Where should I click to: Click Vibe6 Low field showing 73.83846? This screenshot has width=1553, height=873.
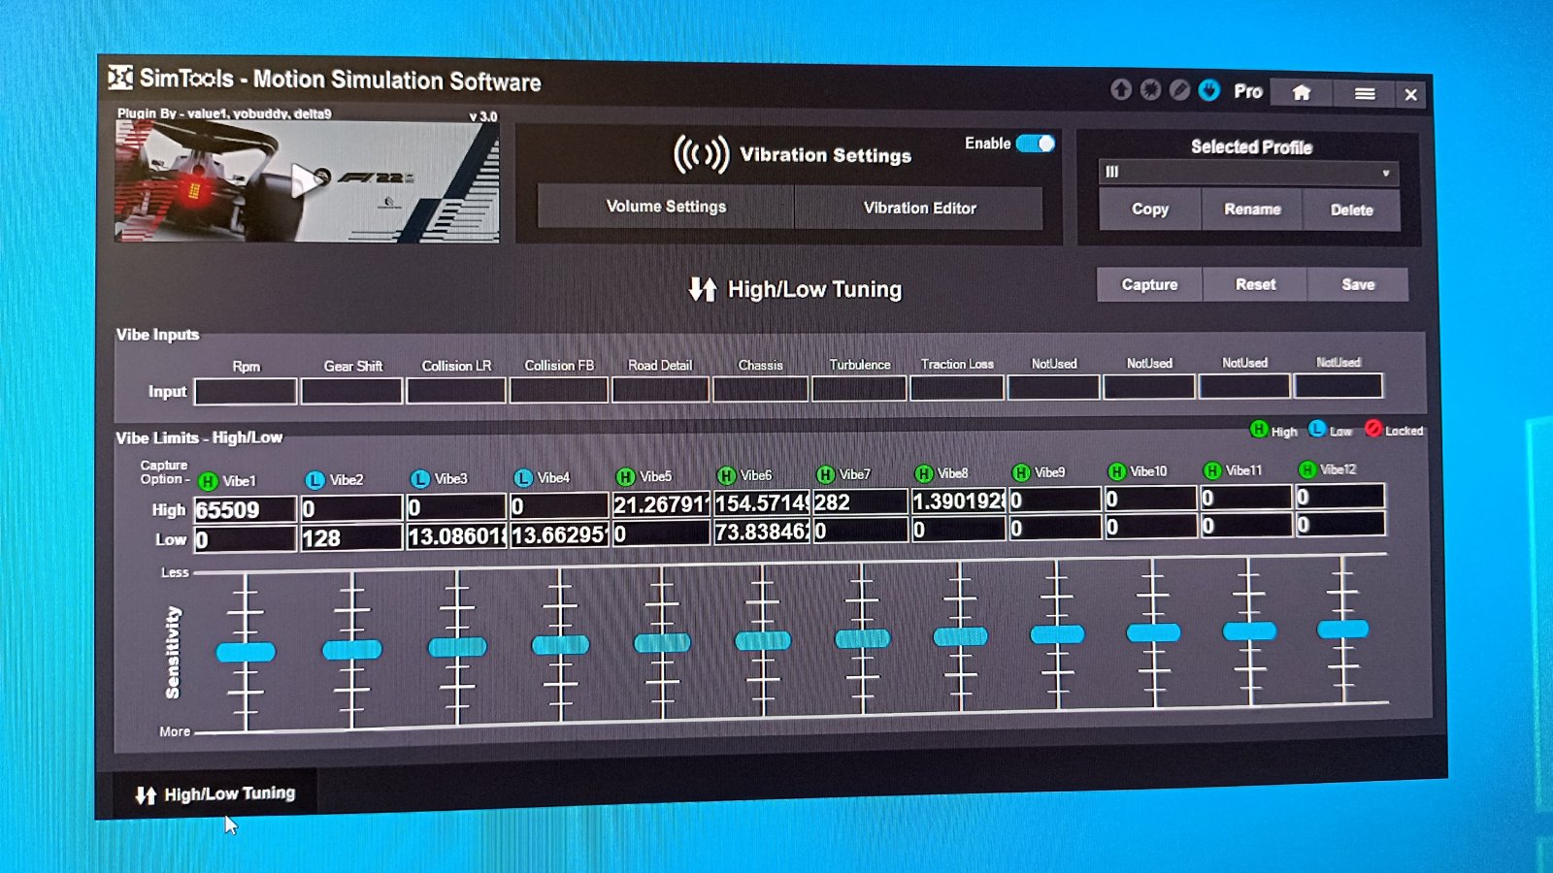(x=762, y=532)
